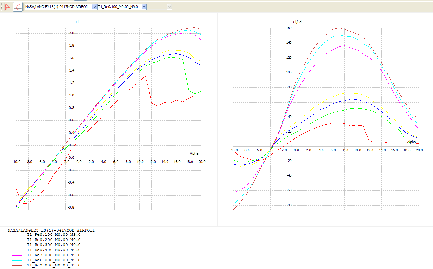The width and height of the screenshot is (433, 269).
Task: Click the magenta line swatch for Re3.000 legend
Action: (x=18, y=255)
